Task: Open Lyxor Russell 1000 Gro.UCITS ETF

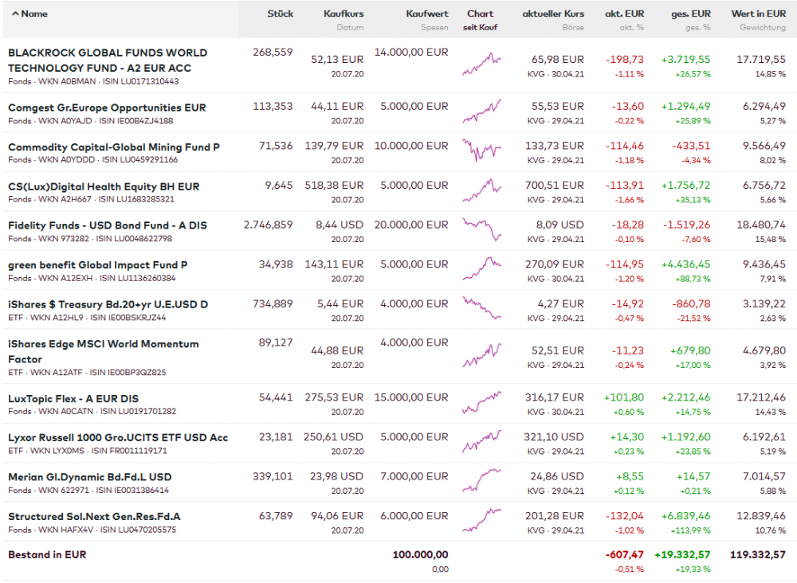Action: coord(118,437)
